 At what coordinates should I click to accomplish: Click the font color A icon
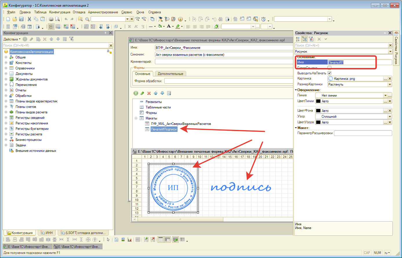[169, 27]
